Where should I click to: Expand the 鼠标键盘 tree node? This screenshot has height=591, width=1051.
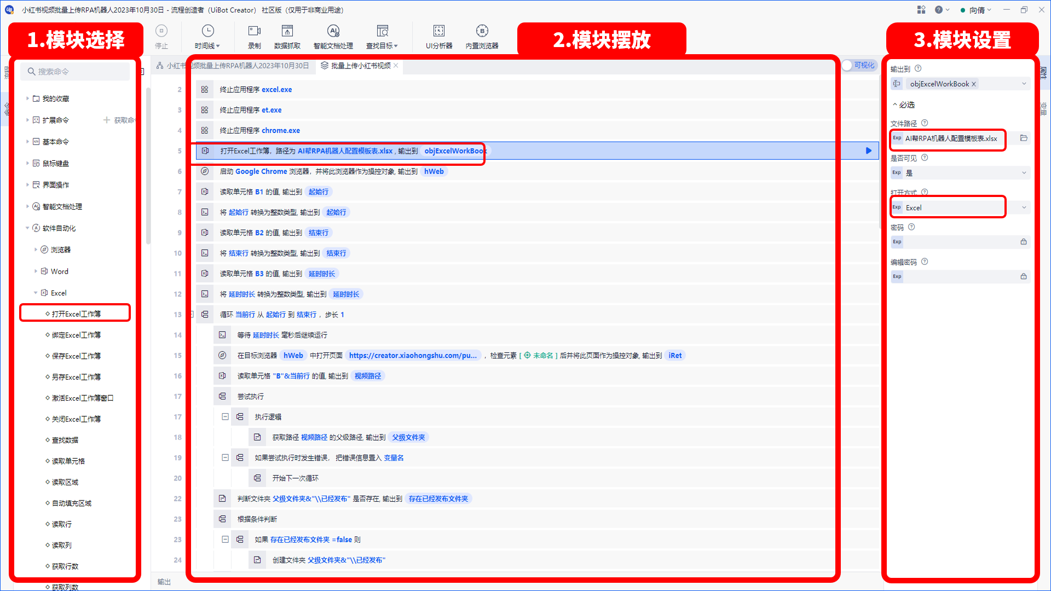[27, 163]
